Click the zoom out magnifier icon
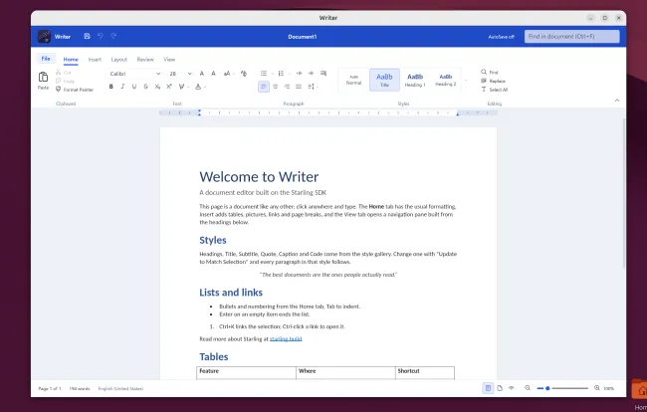 coord(528,388)
